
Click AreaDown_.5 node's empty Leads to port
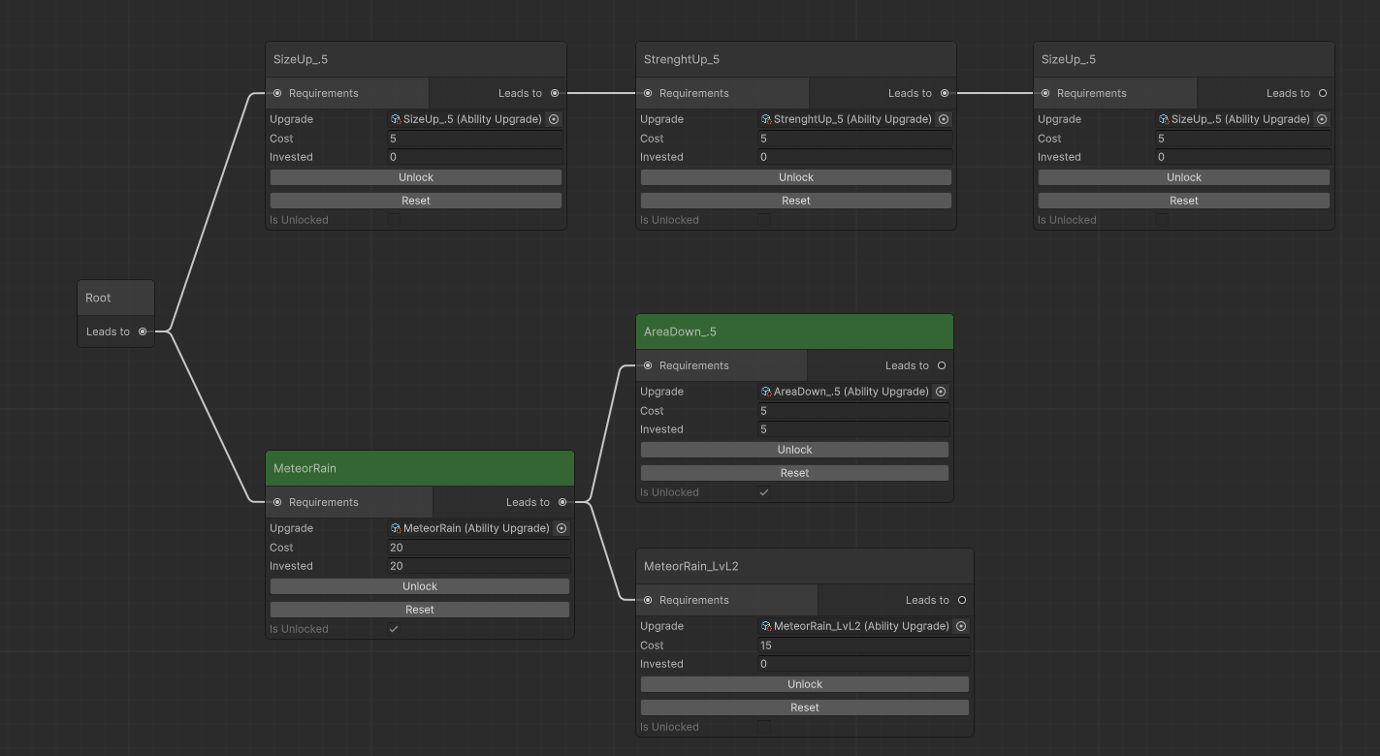coord(942,365)
